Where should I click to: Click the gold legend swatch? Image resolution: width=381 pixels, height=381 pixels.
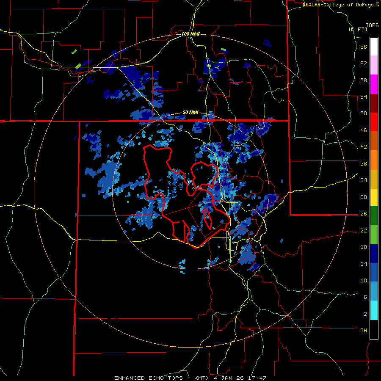pyautogui.click(x=374, y=179)
